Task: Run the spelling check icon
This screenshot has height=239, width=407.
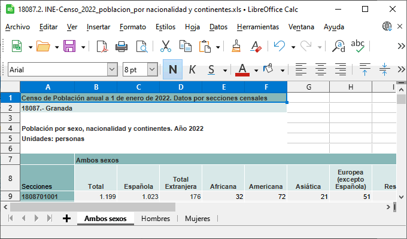Action: [x=358, y=47]
